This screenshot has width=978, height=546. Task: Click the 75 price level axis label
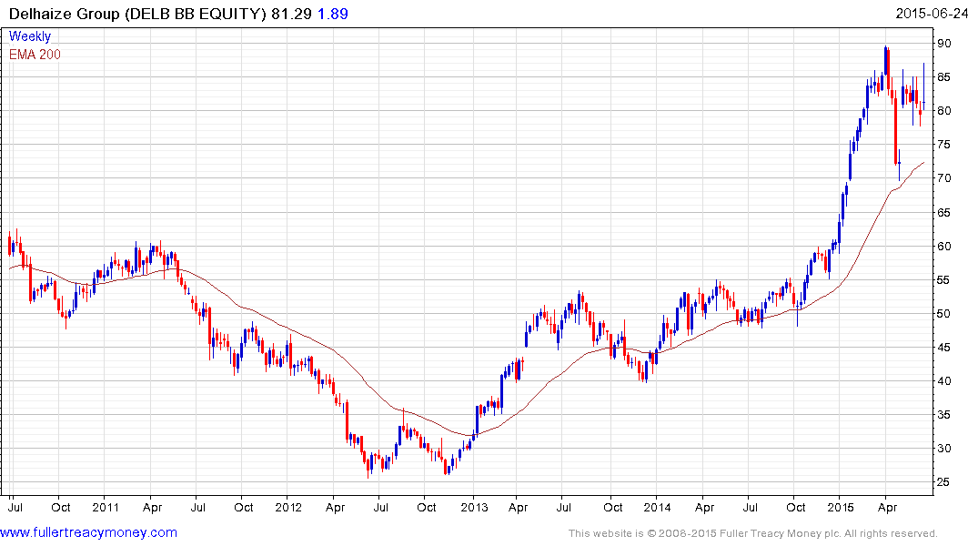tap(944, 145)
